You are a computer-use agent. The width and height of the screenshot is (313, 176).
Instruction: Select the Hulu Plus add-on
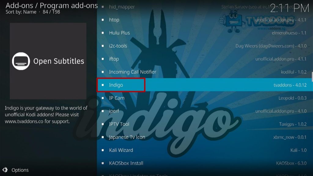coord(205,33)
